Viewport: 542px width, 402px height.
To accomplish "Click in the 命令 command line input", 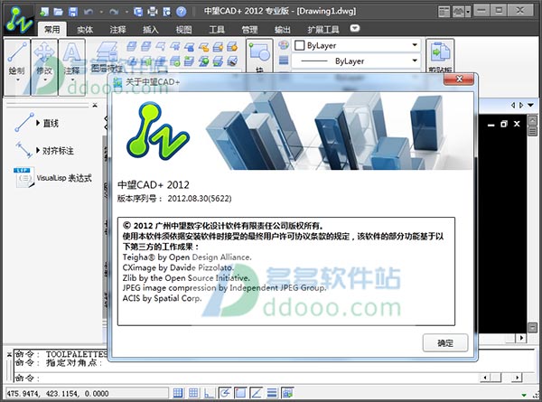I will (x=246, y=378).
